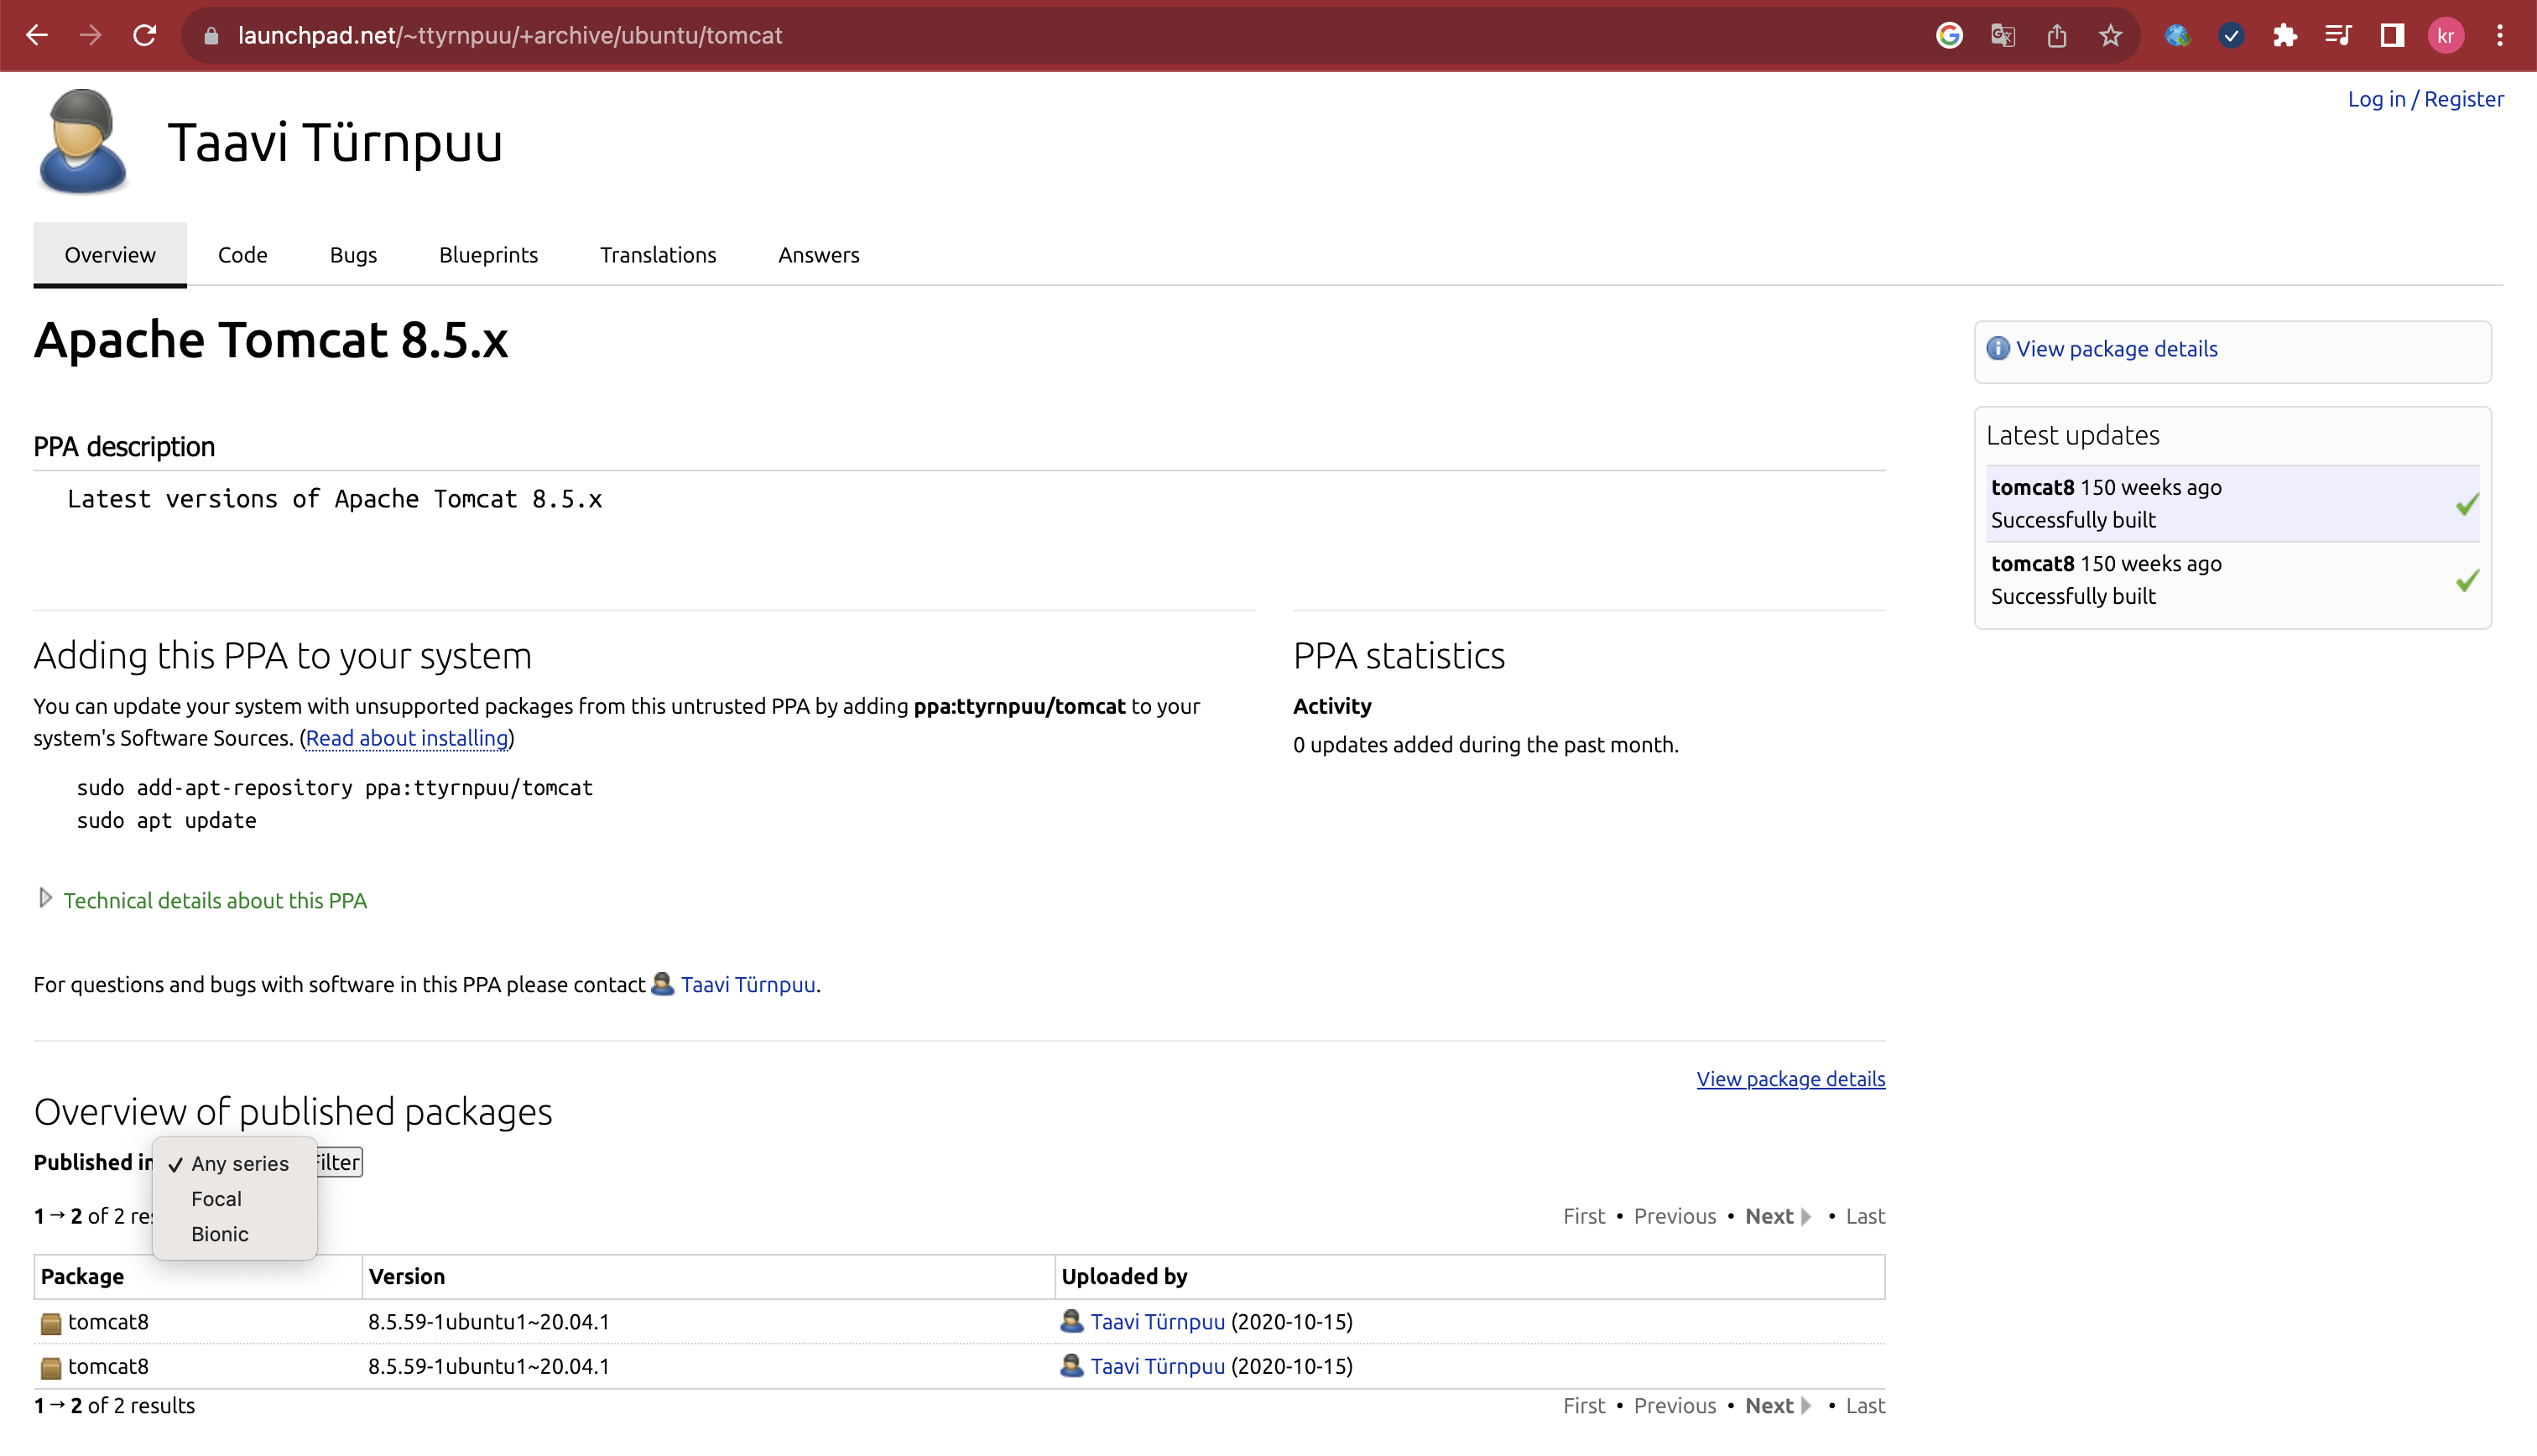Click Taavi Türnpuu profile avatar image
Viewport: 2537px width, 1456px height.
82,141
